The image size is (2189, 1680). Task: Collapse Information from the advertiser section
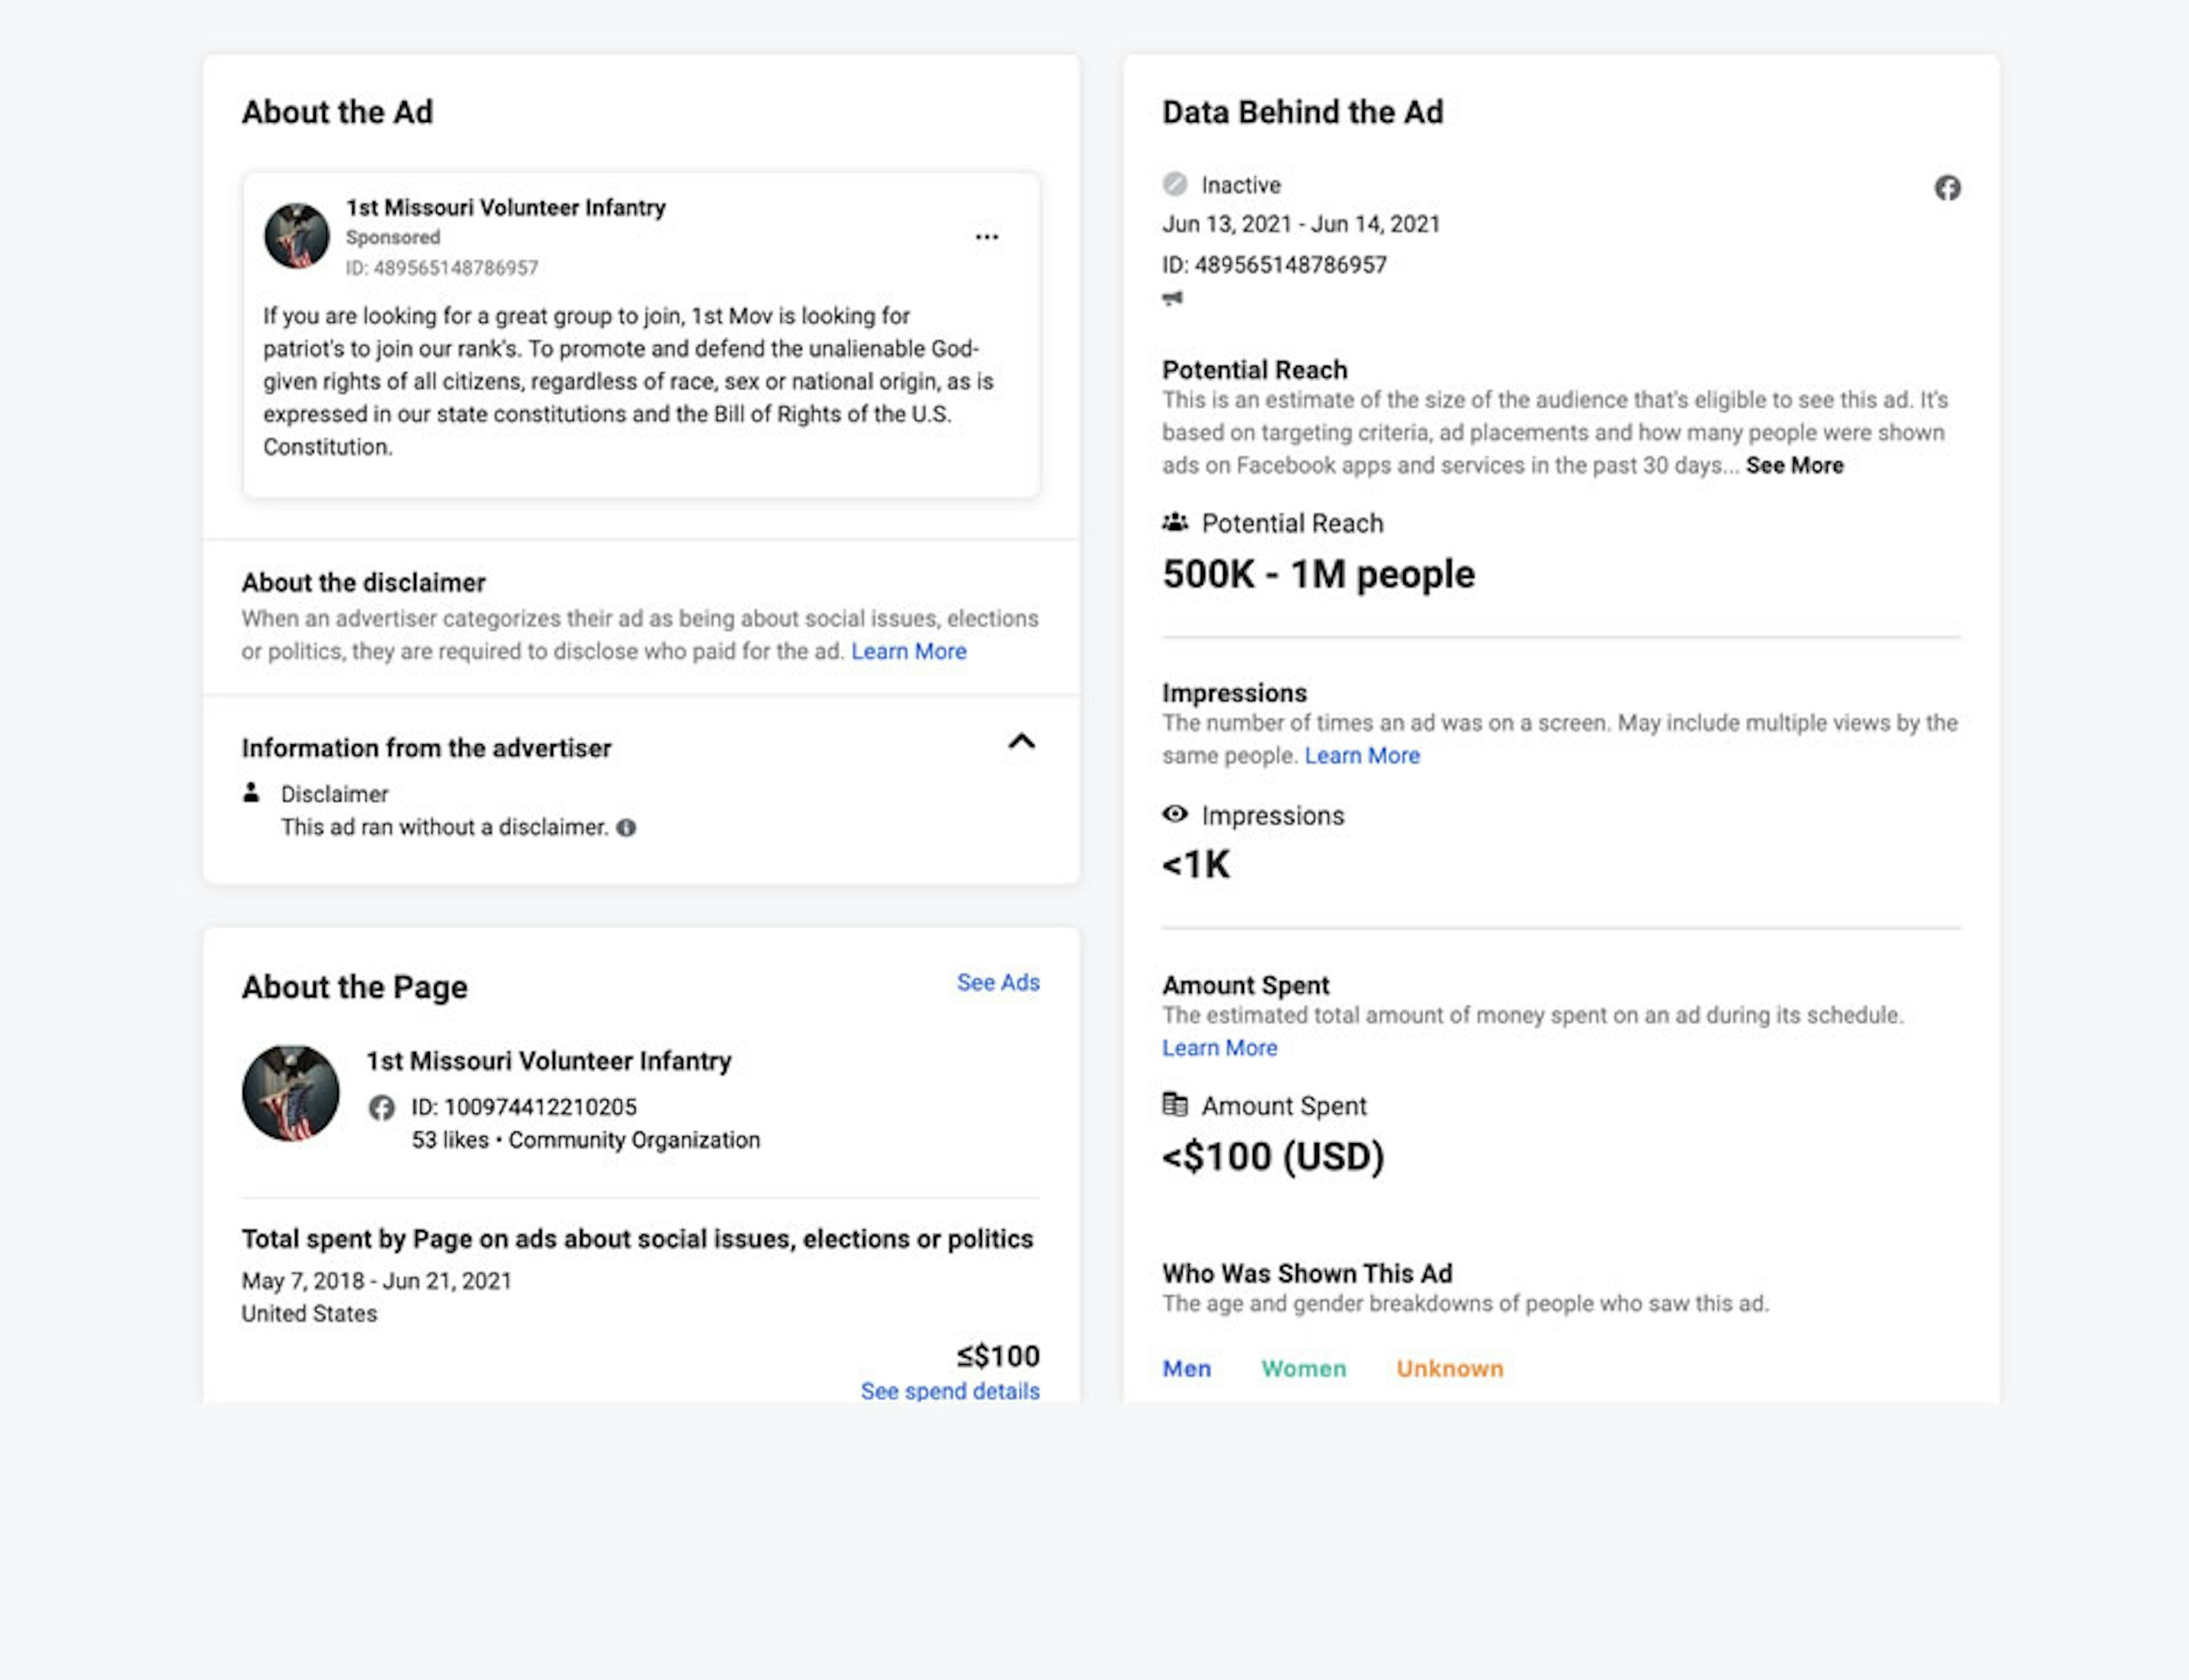pos(1022,742)
